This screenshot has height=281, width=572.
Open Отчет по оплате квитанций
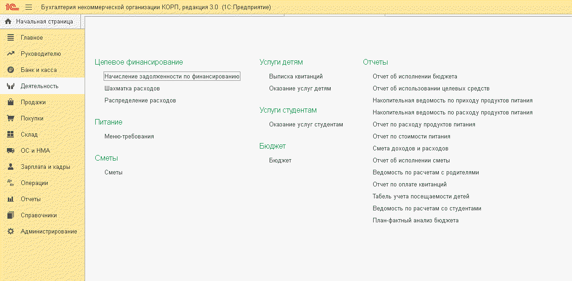coord(410,184)
